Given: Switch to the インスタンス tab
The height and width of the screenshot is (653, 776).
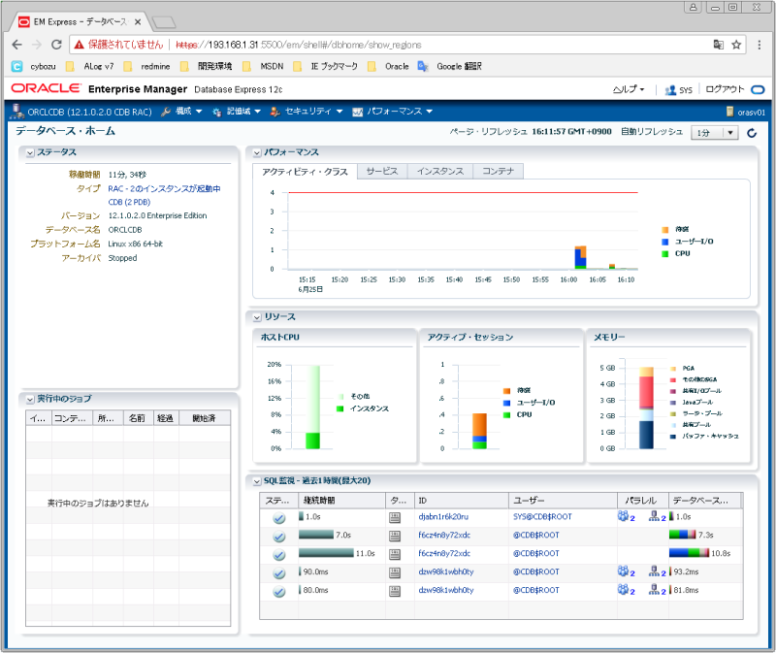Looking at the screenshot, I should tap(440, 172).
